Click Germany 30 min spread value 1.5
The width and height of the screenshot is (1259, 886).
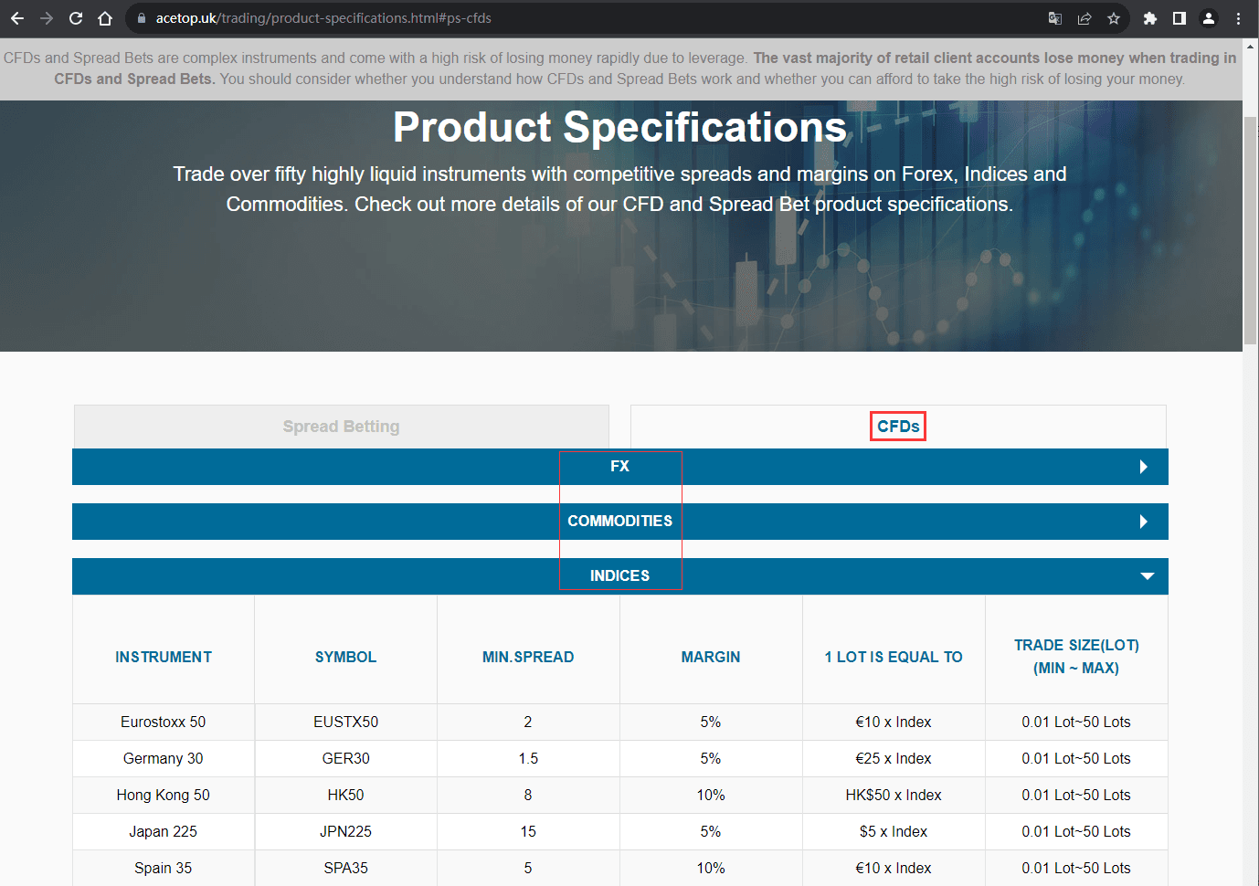coord(528,759)
